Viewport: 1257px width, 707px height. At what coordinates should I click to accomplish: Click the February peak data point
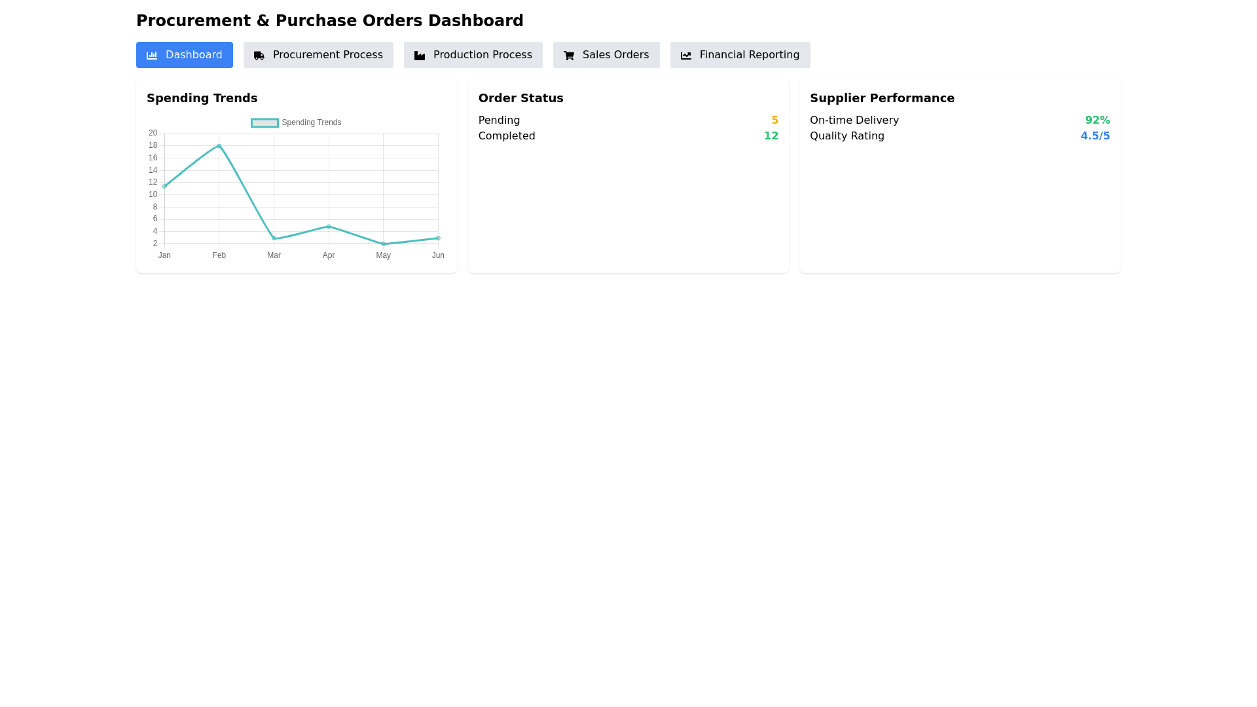[219, 146]
